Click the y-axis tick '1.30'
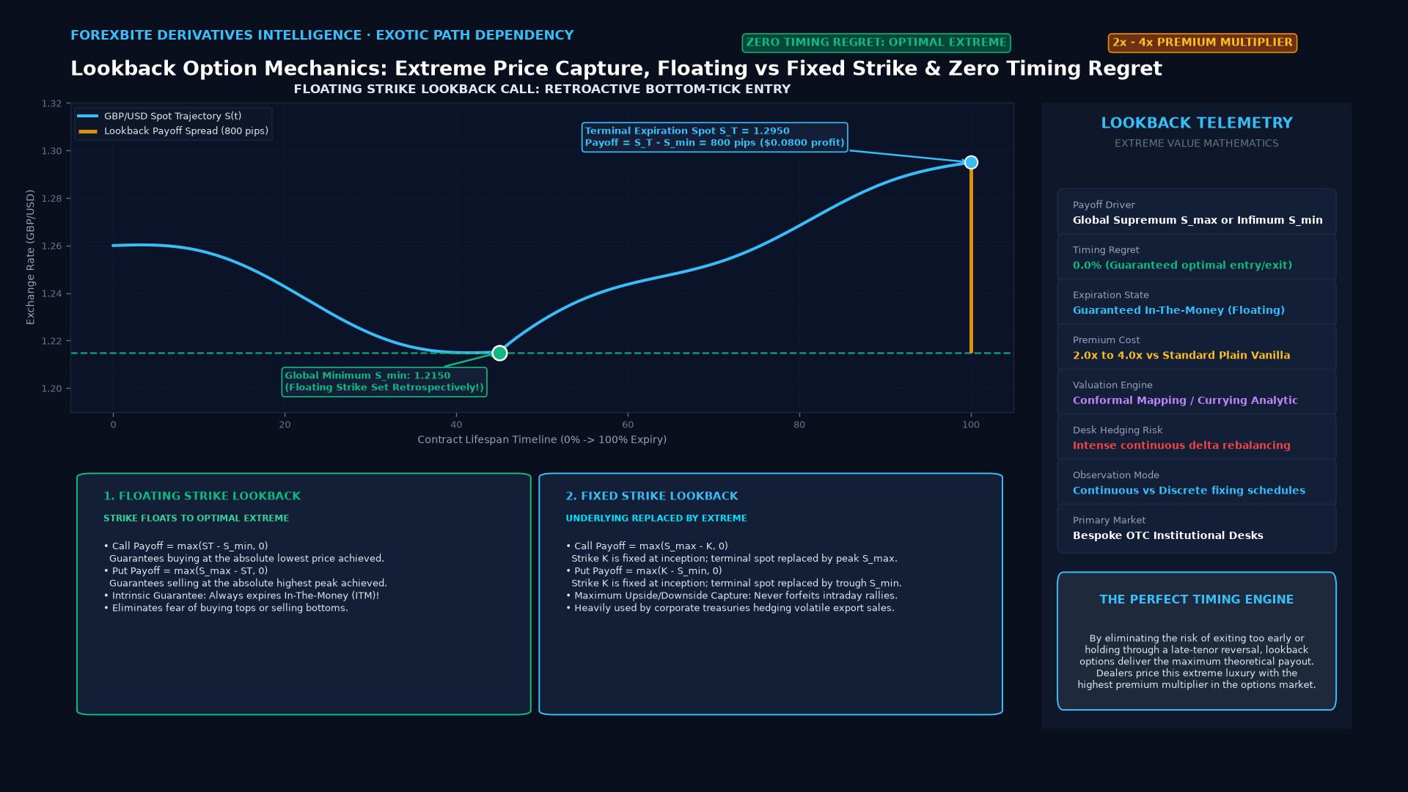Screen dimensions: 1408x792 coord(51,151)
